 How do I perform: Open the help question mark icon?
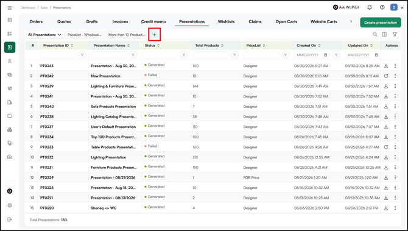click(x=382, y=7)
